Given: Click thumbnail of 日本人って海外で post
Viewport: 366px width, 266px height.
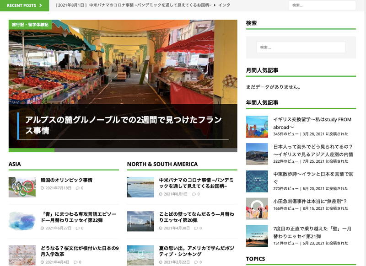Looking at the screenshot, I should 257,154.
